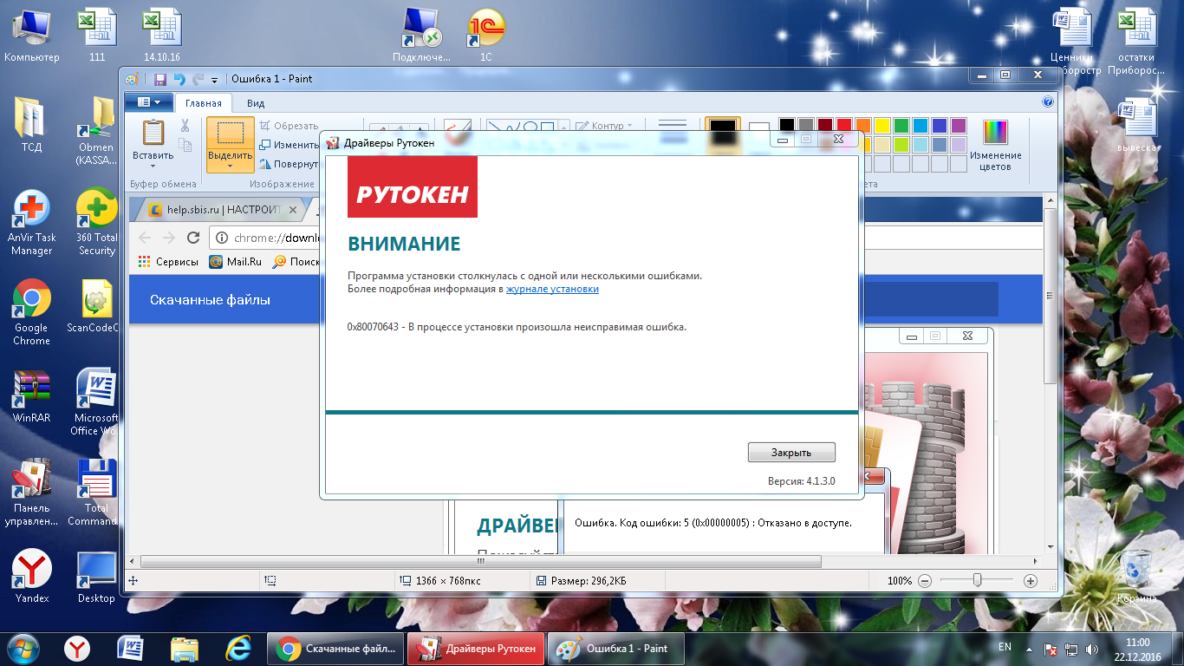Switch to the Главная ribbon tab

pyautogui.click(x=204, y=103)
